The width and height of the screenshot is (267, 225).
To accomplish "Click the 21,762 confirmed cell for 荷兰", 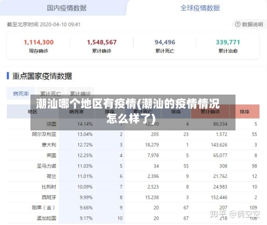I will [x=220, y=176].
